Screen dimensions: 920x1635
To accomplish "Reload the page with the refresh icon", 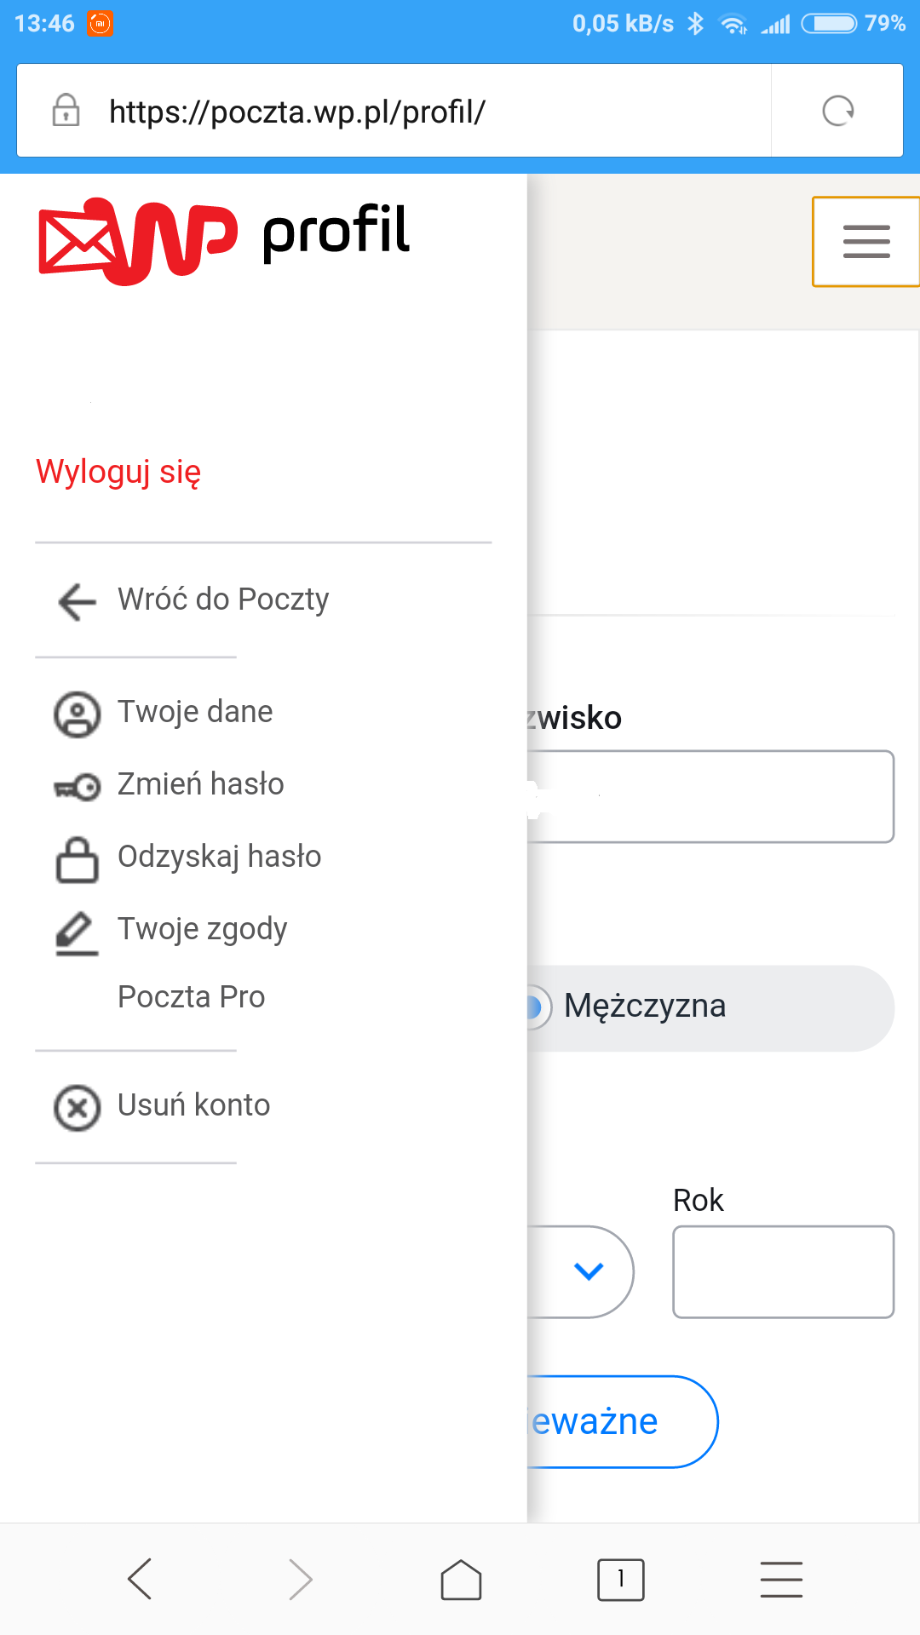I will click(x=837, y=111).
